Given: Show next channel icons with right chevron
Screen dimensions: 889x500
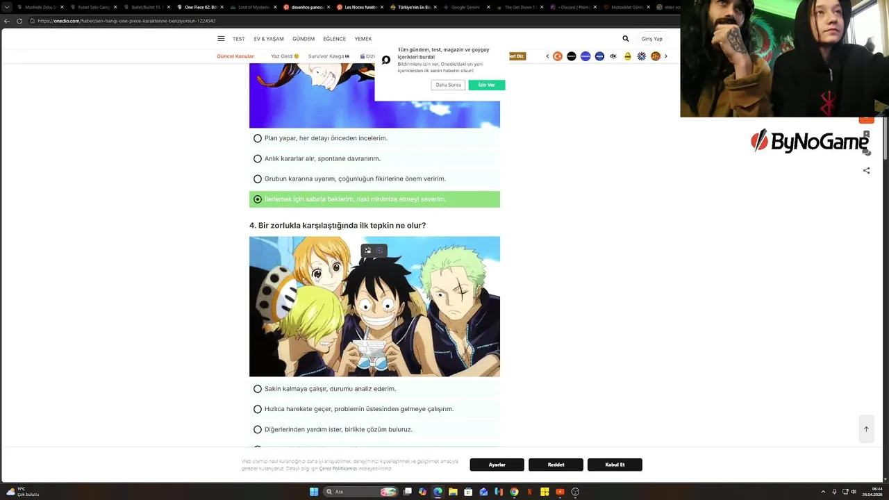Looking at the screenshot, I should click(665, 56).
